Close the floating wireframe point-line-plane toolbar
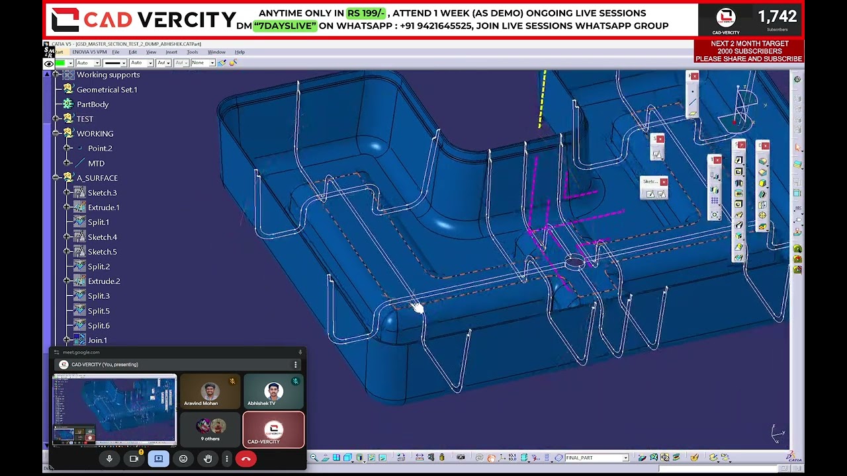Image resolution: width=847 pixels, height=476 pixels. click(695, 76)
